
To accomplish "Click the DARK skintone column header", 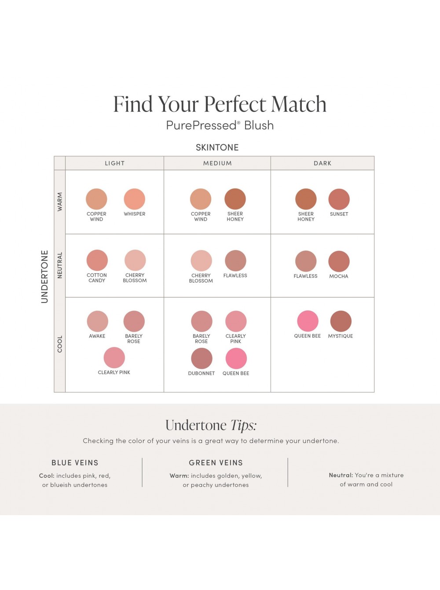I will (323, 163).
